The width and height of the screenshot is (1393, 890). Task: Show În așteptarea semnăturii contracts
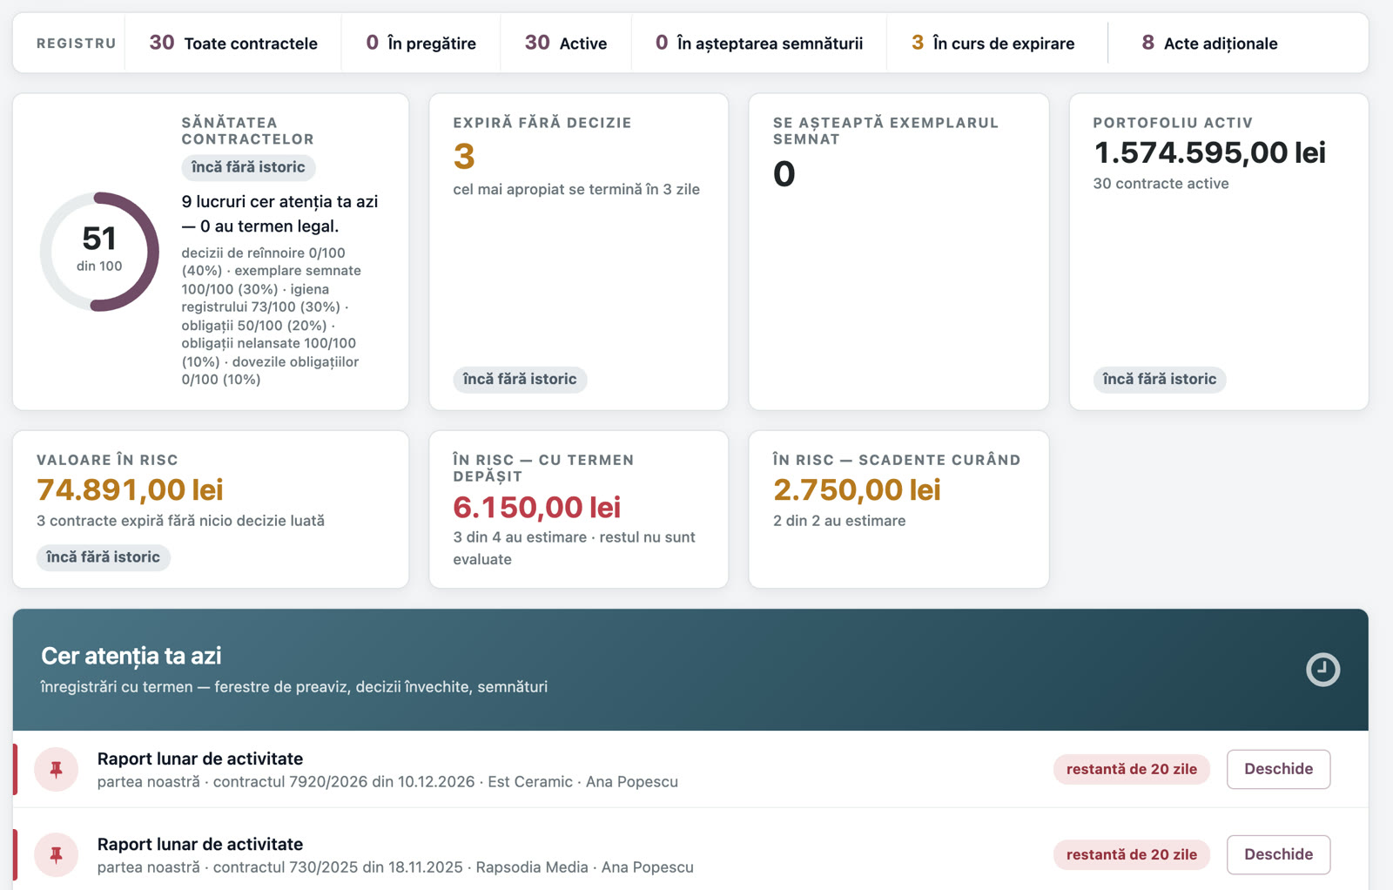tap(759, 43)
